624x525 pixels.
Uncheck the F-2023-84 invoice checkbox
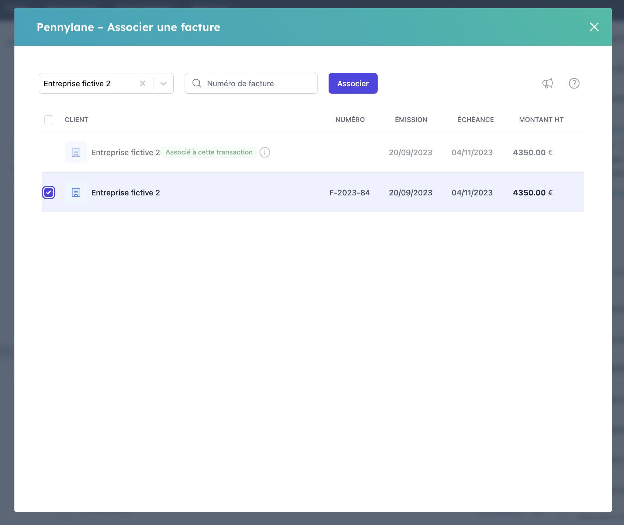tap(49, 192)
